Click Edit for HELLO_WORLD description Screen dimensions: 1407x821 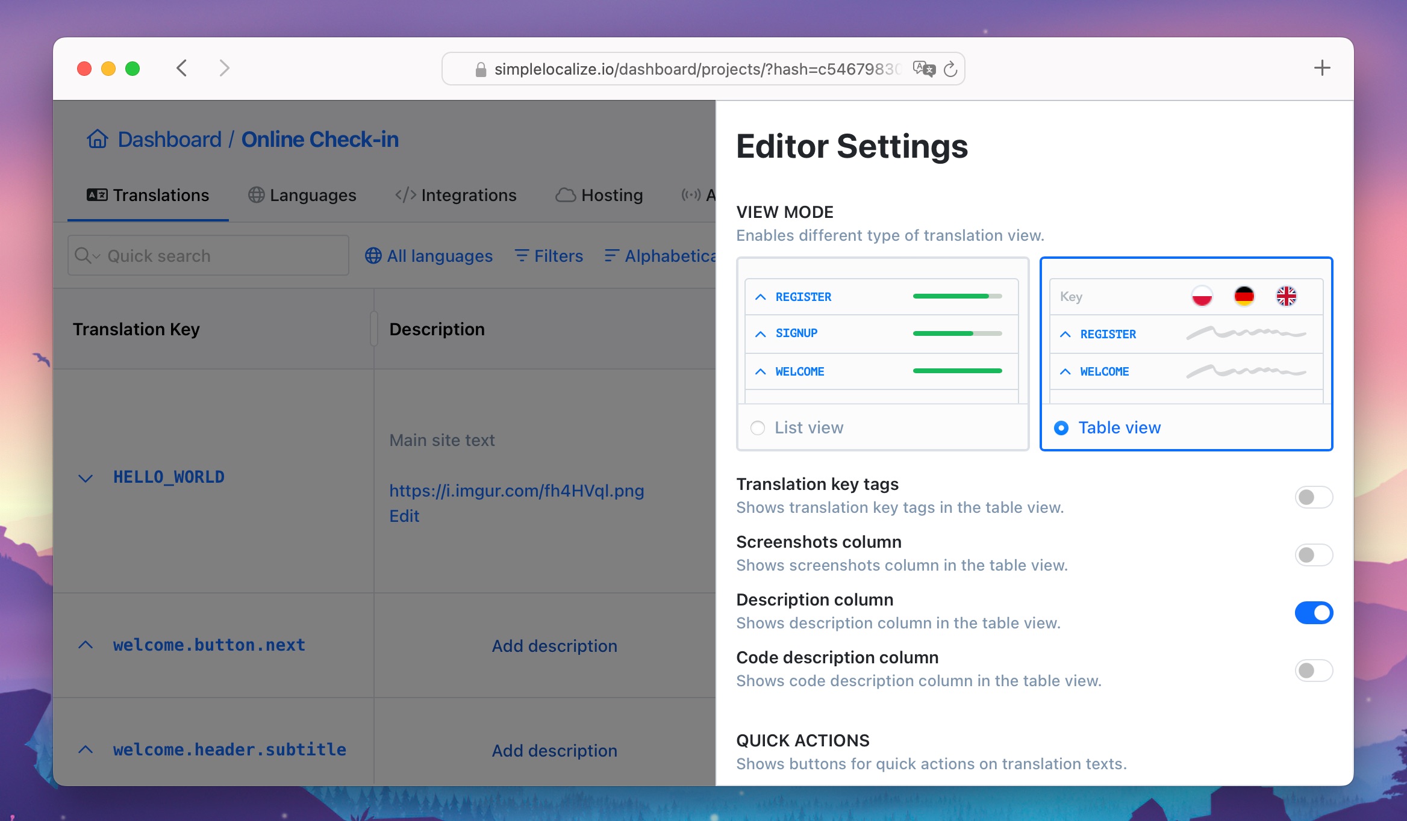coord(404,516)
